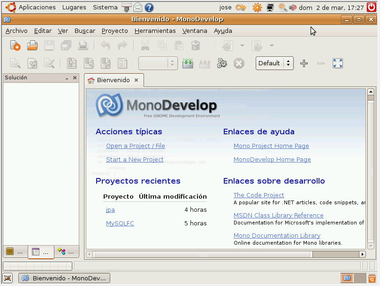The height and width of the screenshot is (286, 380).
Task: Copy selection with the toolbar copy icon
Action: click(162, 46)
